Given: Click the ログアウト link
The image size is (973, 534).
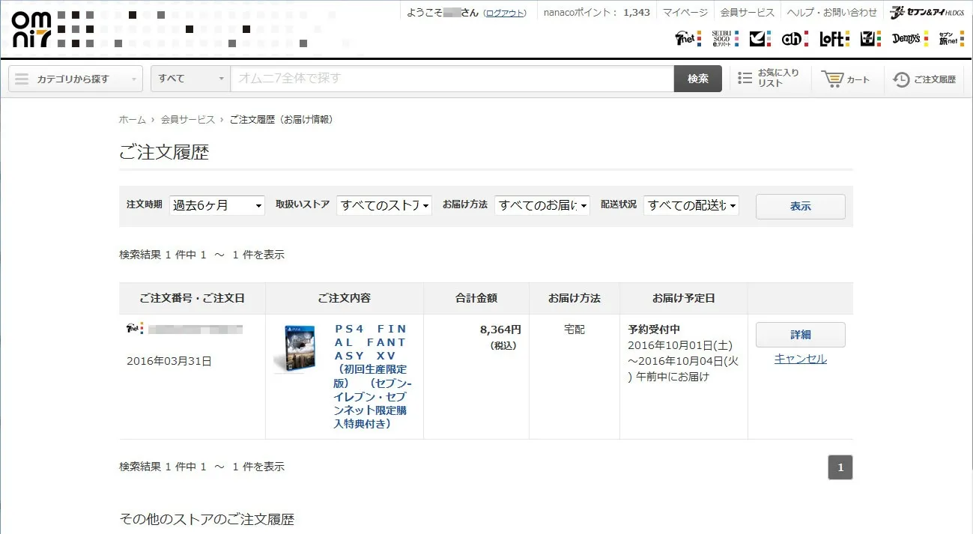Looking at the screenshot, I should pos(506,13).
